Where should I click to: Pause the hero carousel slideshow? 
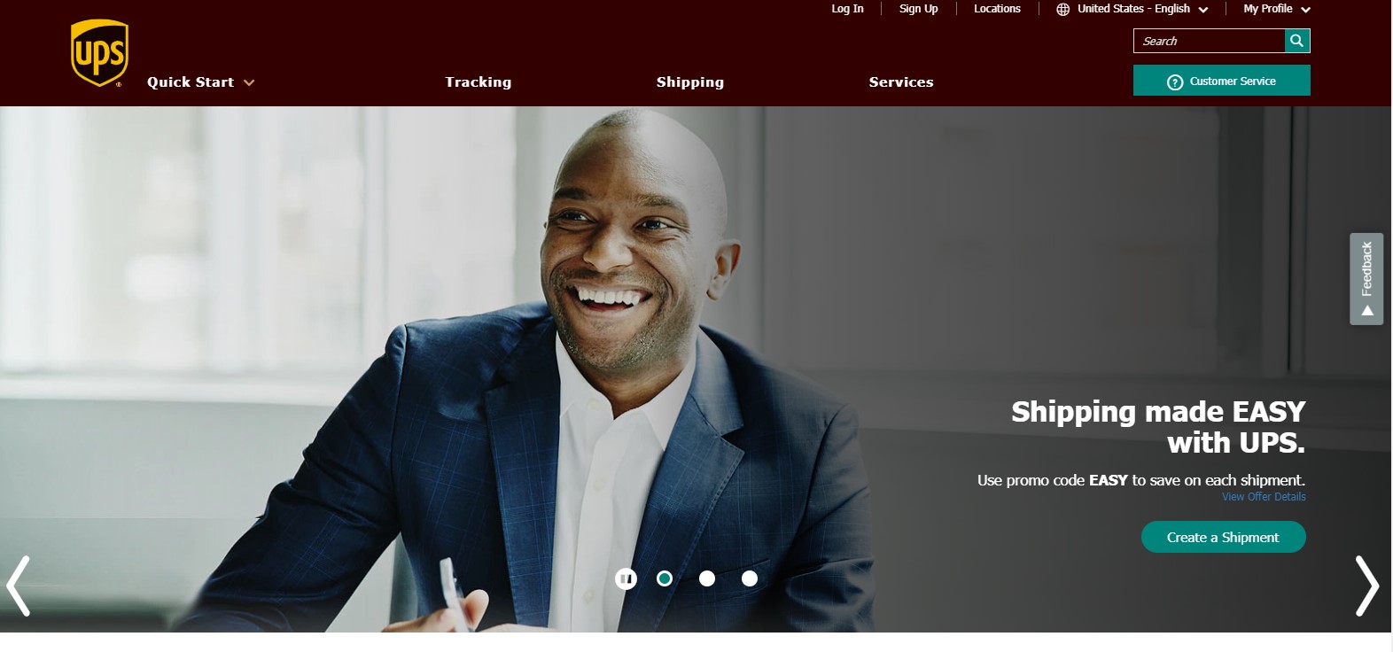pyautogui.click(x=626, y=578)
